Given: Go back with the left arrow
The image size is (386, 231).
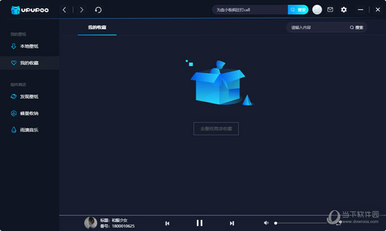Looking at the screenshot, I should [64, 10].
